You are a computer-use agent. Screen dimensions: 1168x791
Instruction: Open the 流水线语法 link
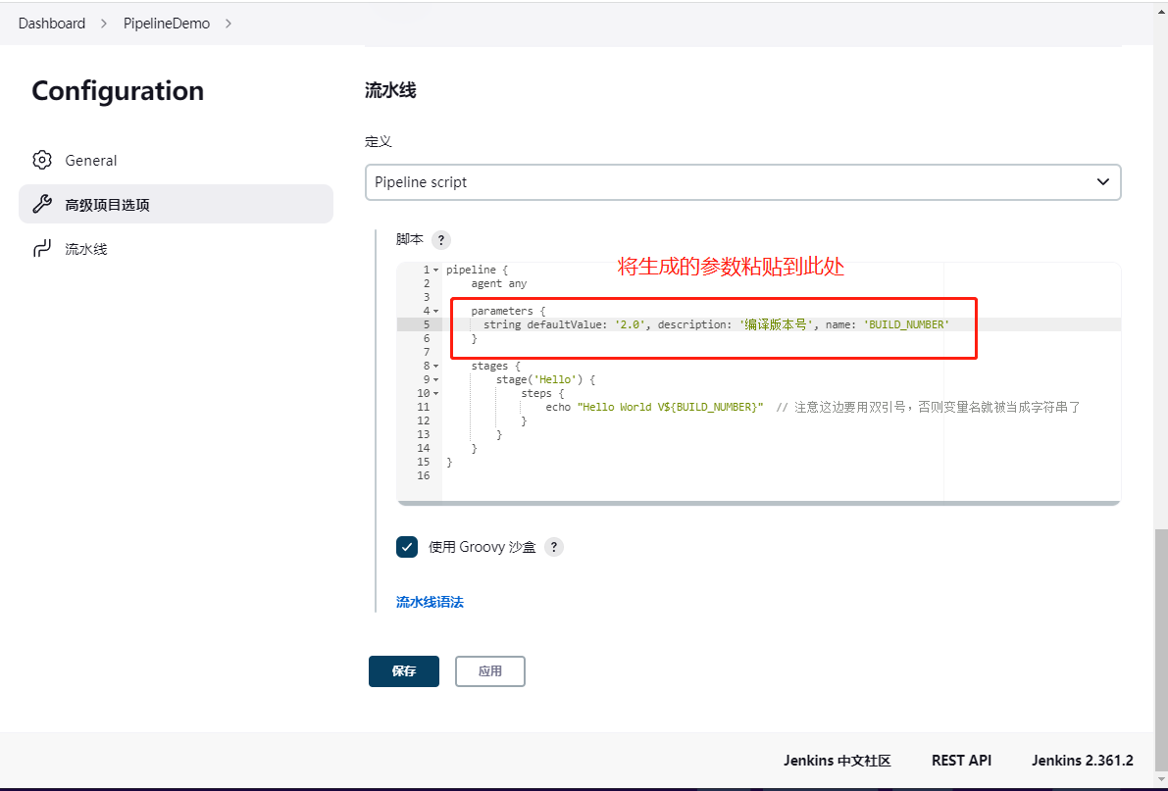click(x=430, y=601)
